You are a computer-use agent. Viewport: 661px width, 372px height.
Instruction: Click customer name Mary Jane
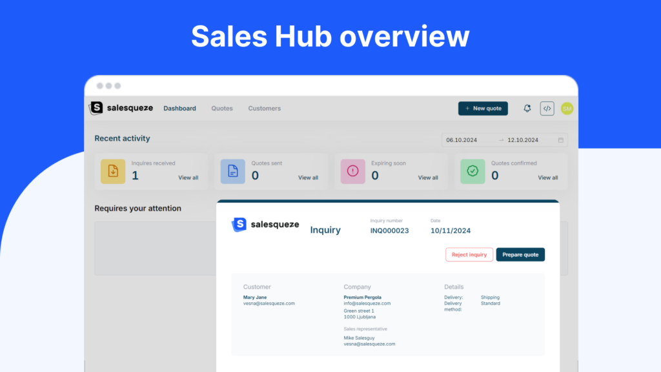click(x=254, y=297)
